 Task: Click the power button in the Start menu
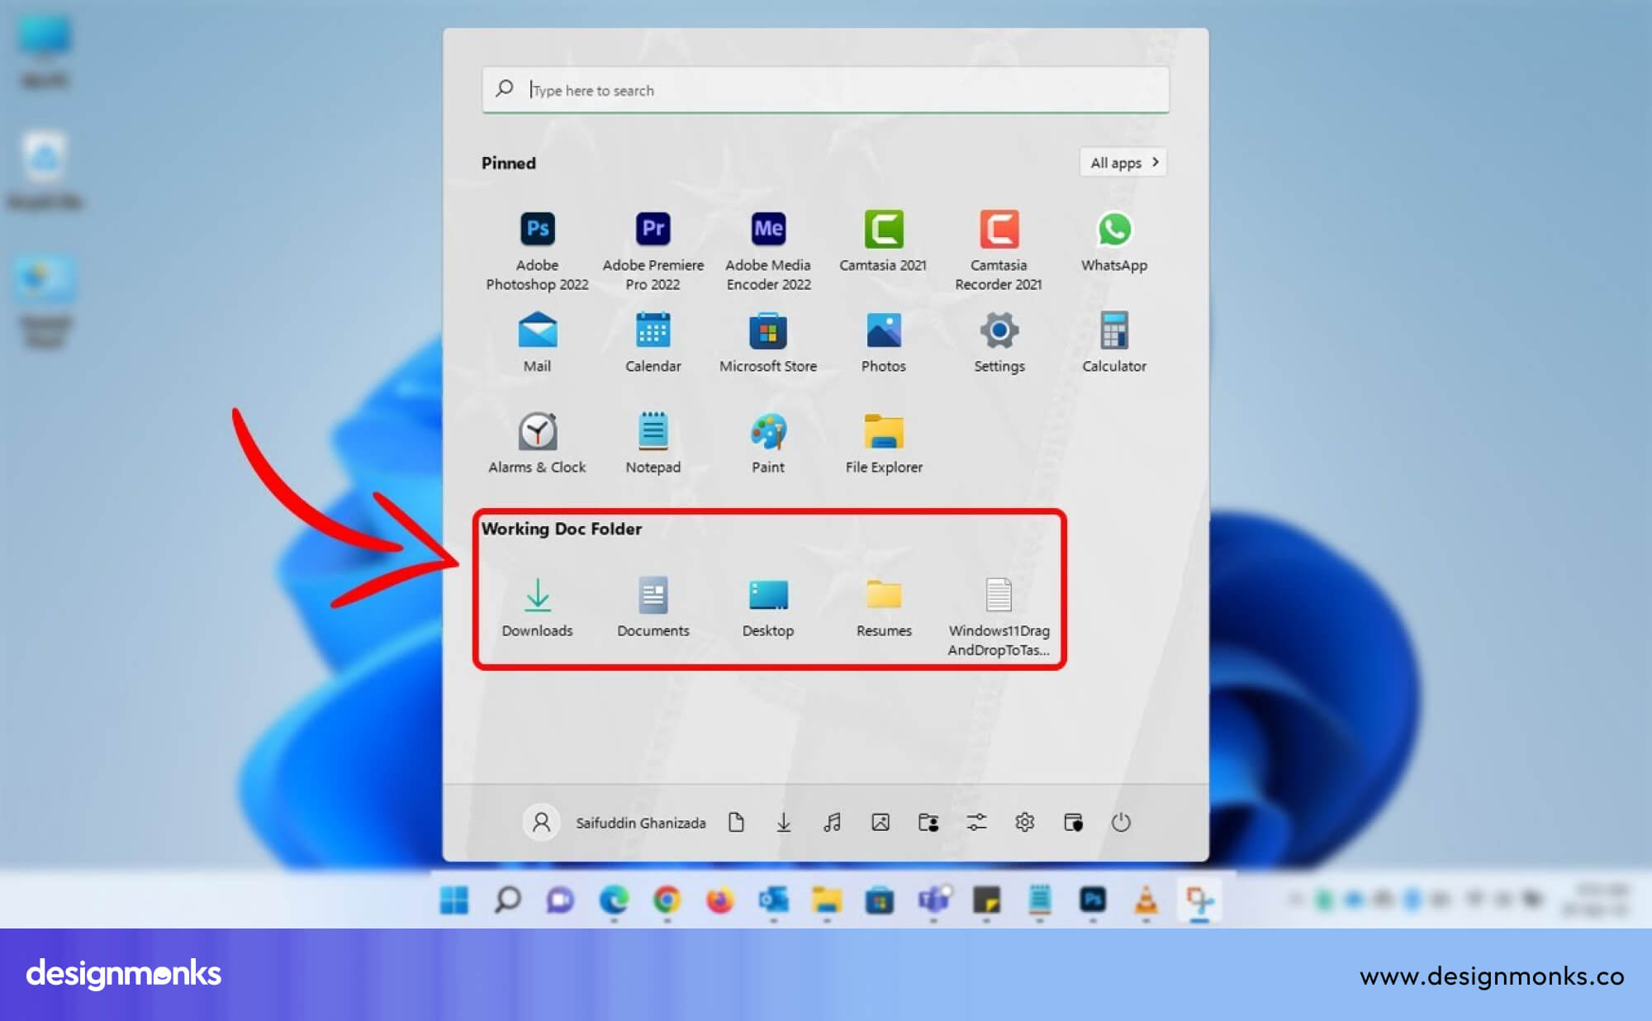pos(1121,823)
